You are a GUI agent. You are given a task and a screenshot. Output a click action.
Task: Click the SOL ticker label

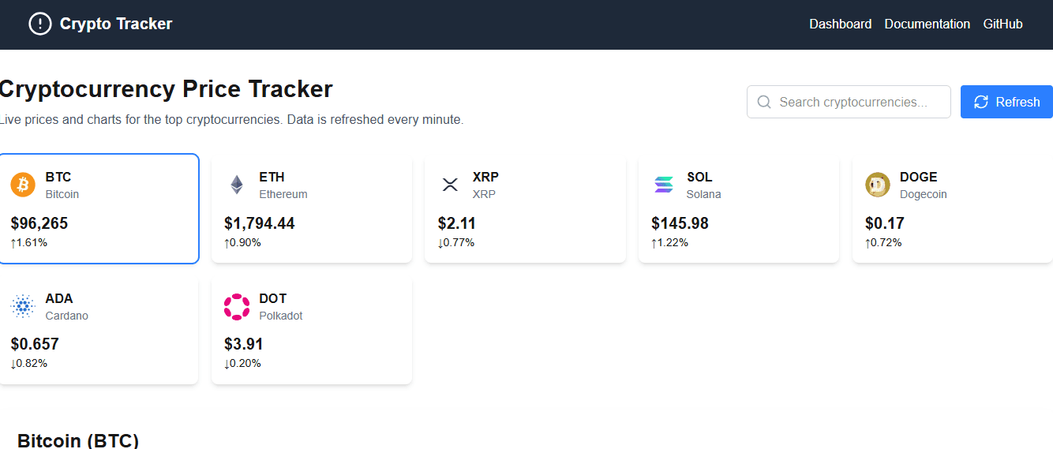pos(699,177)
